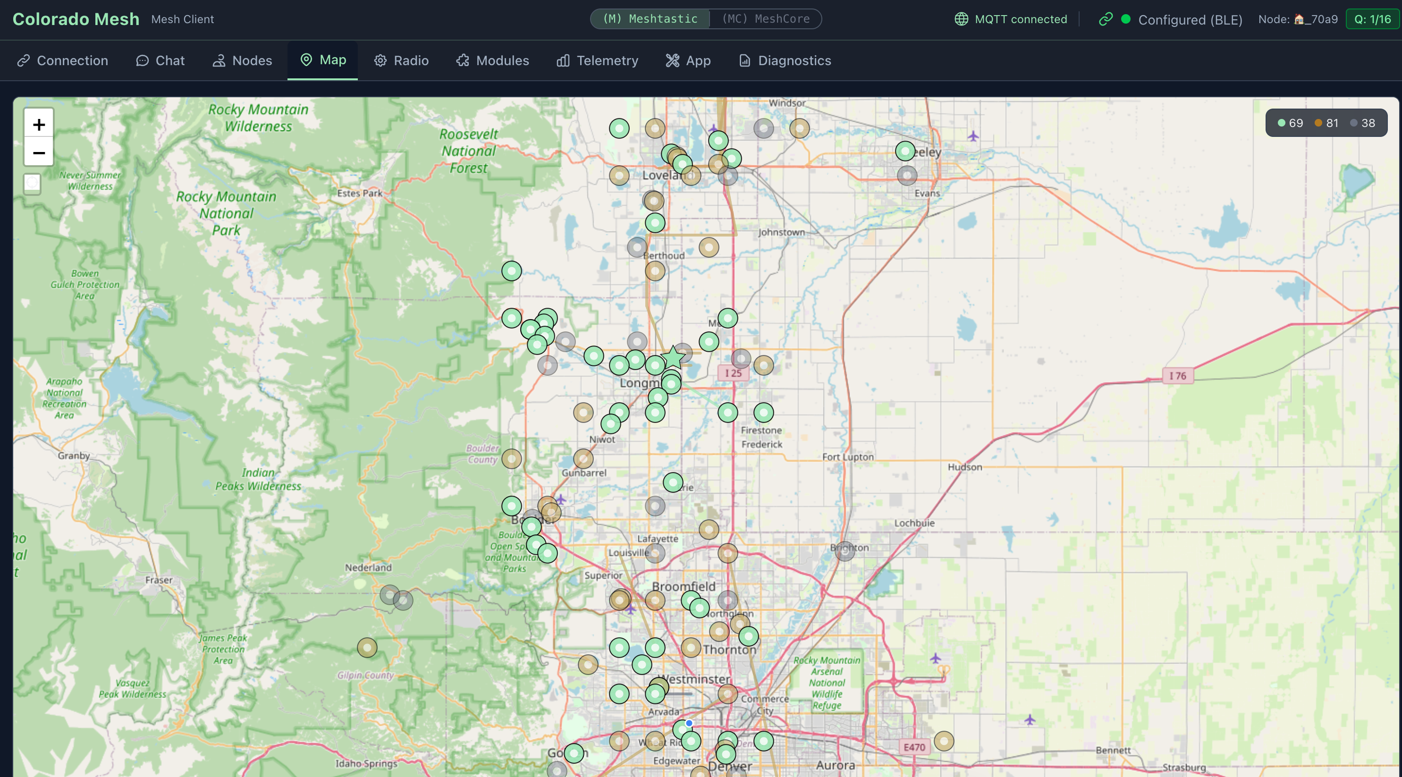Open the Chat tab

pyautogui.click(x=160, y=60)
